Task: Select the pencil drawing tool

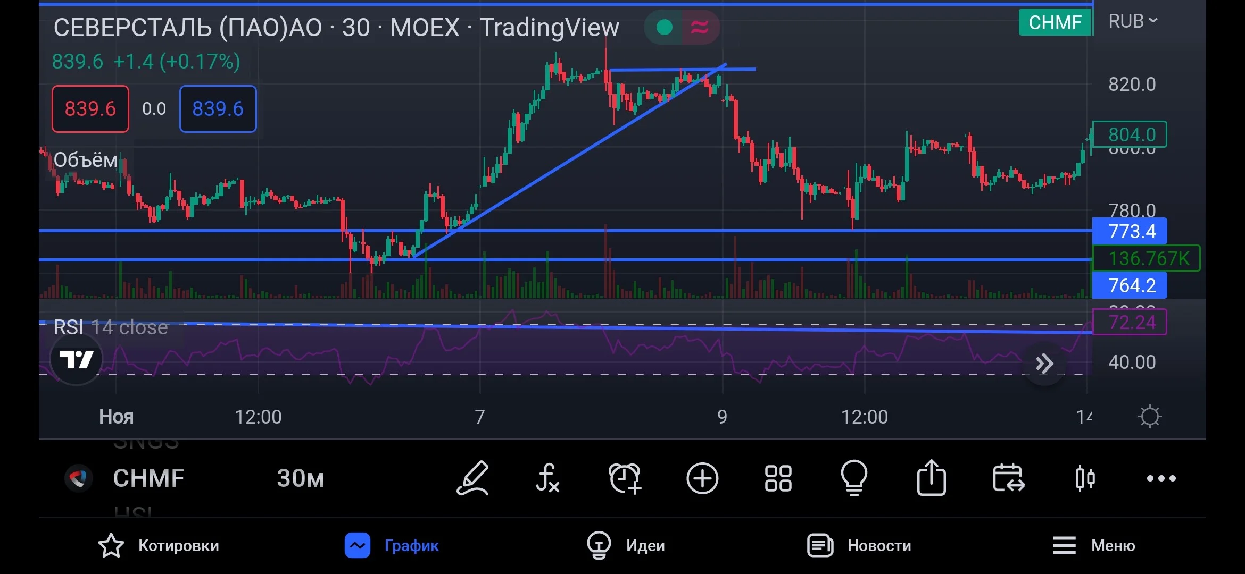Action: (472, 478)
